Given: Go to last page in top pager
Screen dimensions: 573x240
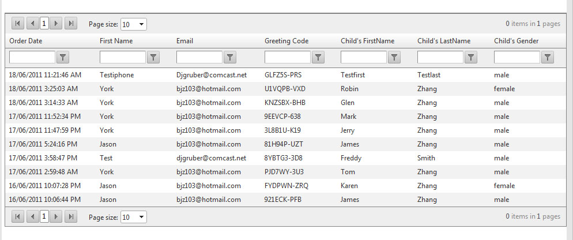Looking at the screenshot, I should point(71,24).
